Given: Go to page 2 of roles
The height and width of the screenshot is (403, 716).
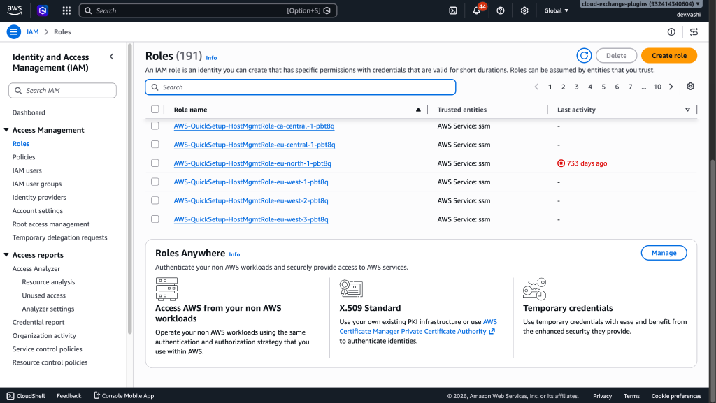Looking at the screenshot, I should coord(563,87).
